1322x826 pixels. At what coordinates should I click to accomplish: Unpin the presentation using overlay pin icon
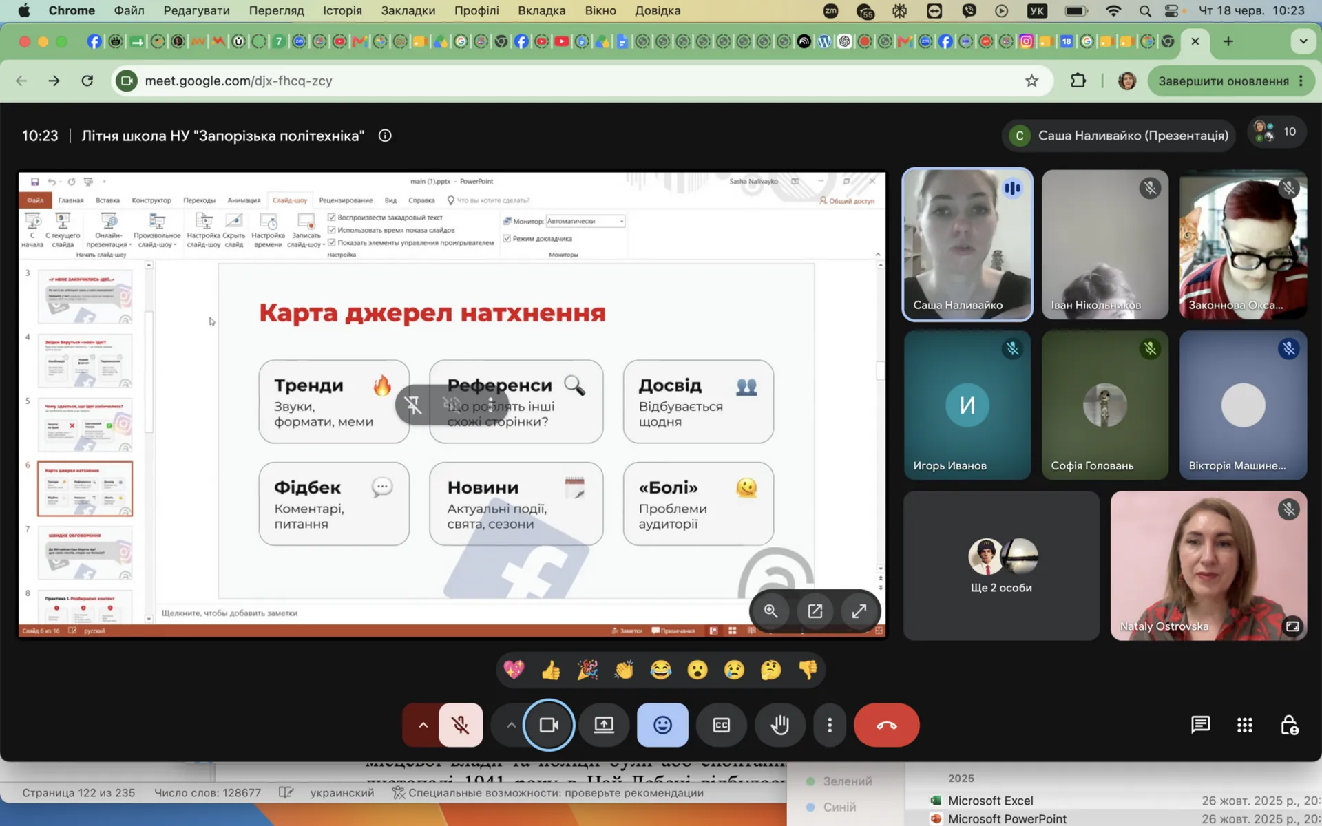point(413,405)
